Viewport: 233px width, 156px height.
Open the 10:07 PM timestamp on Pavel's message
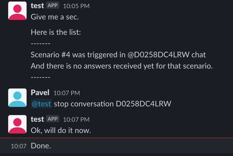(67, 93)
